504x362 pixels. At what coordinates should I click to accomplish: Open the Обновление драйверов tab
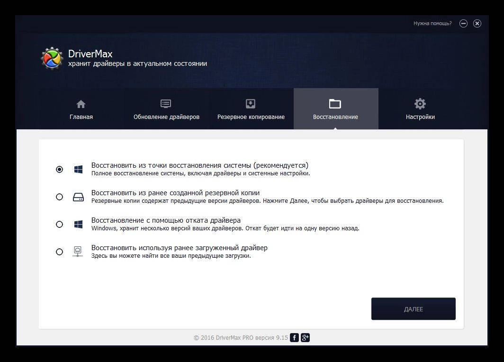[x=166, y=109]
